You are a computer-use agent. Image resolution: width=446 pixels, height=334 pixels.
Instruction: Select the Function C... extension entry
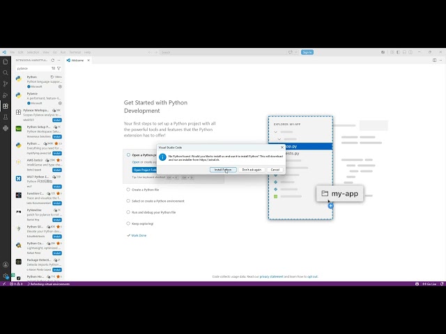(x=39, y=198)
